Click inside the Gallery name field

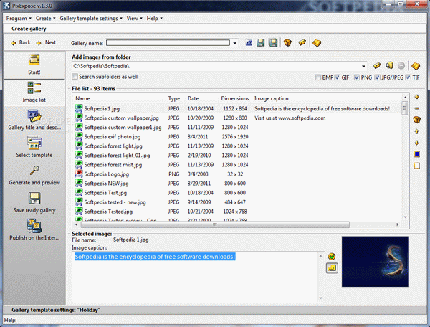(x=168, y=43)
